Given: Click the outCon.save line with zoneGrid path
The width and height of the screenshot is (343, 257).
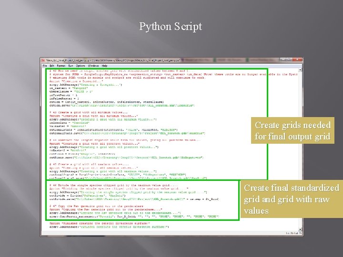Looking at the screenshot, I should click(x=122, y=105).
